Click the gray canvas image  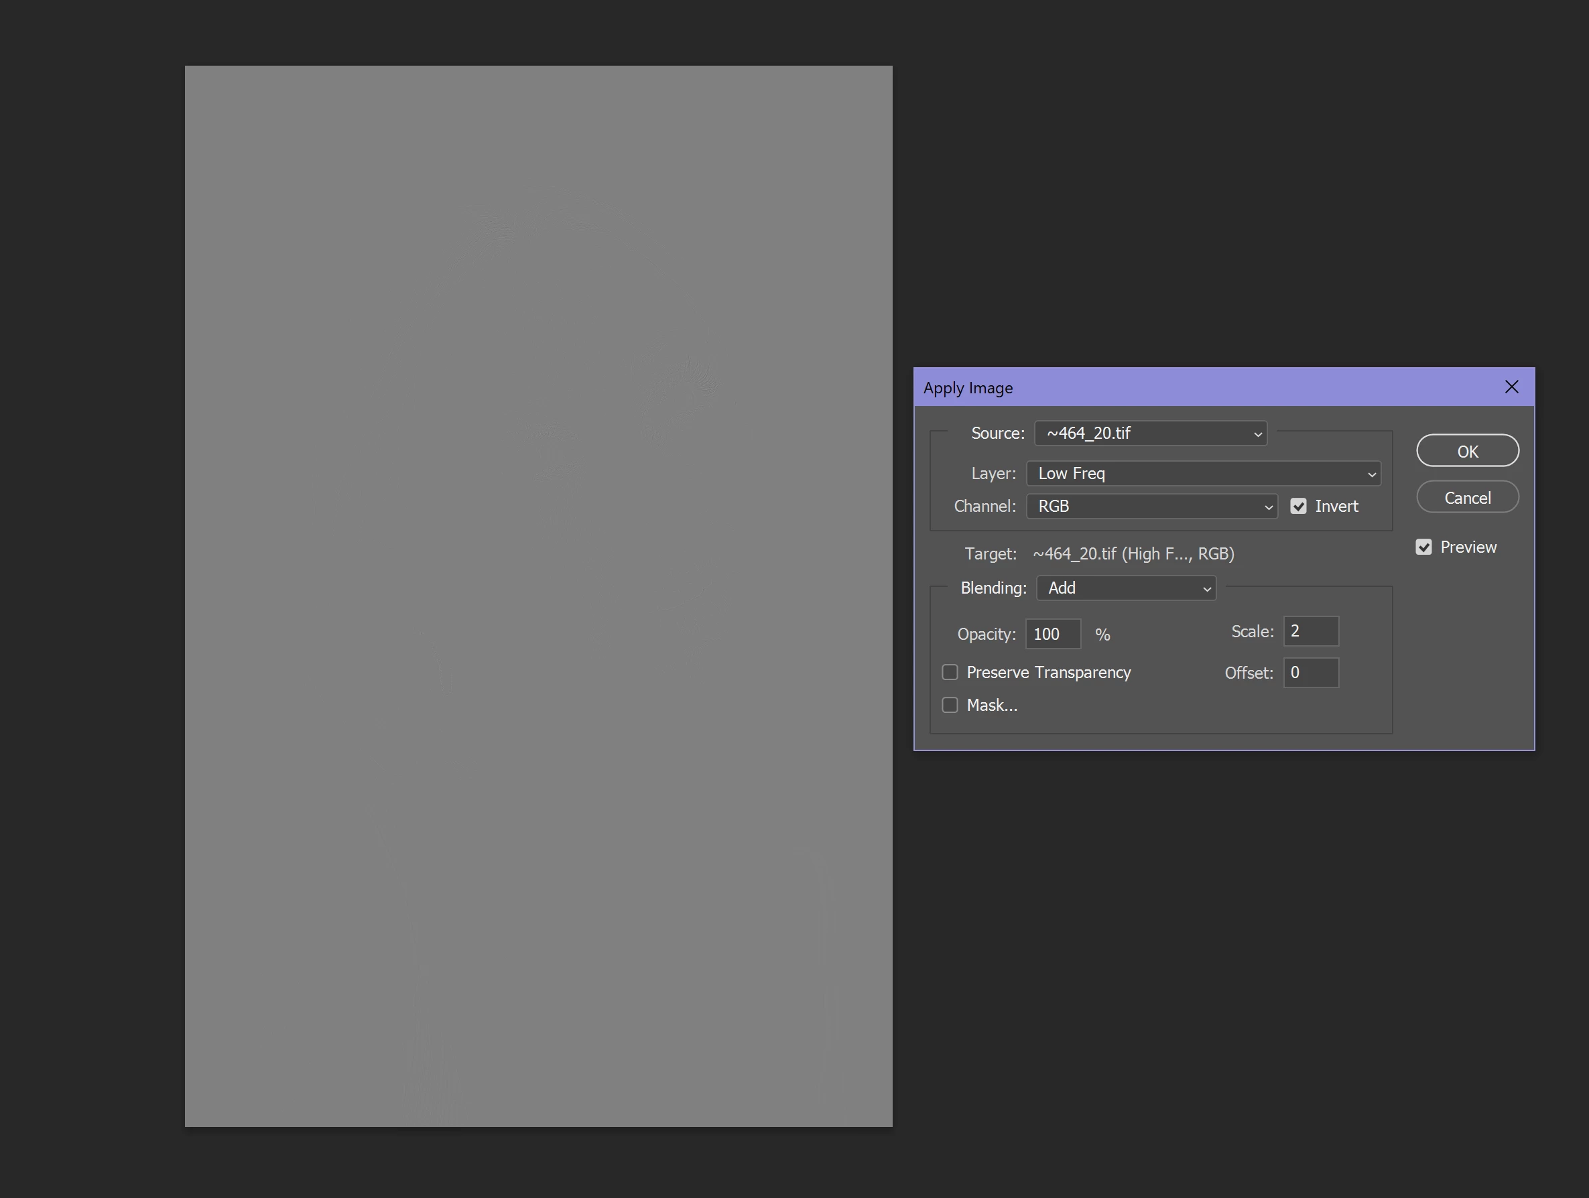(x=538, y=596)
